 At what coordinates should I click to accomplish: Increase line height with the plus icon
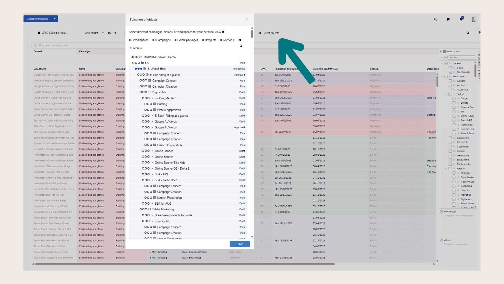115,33
